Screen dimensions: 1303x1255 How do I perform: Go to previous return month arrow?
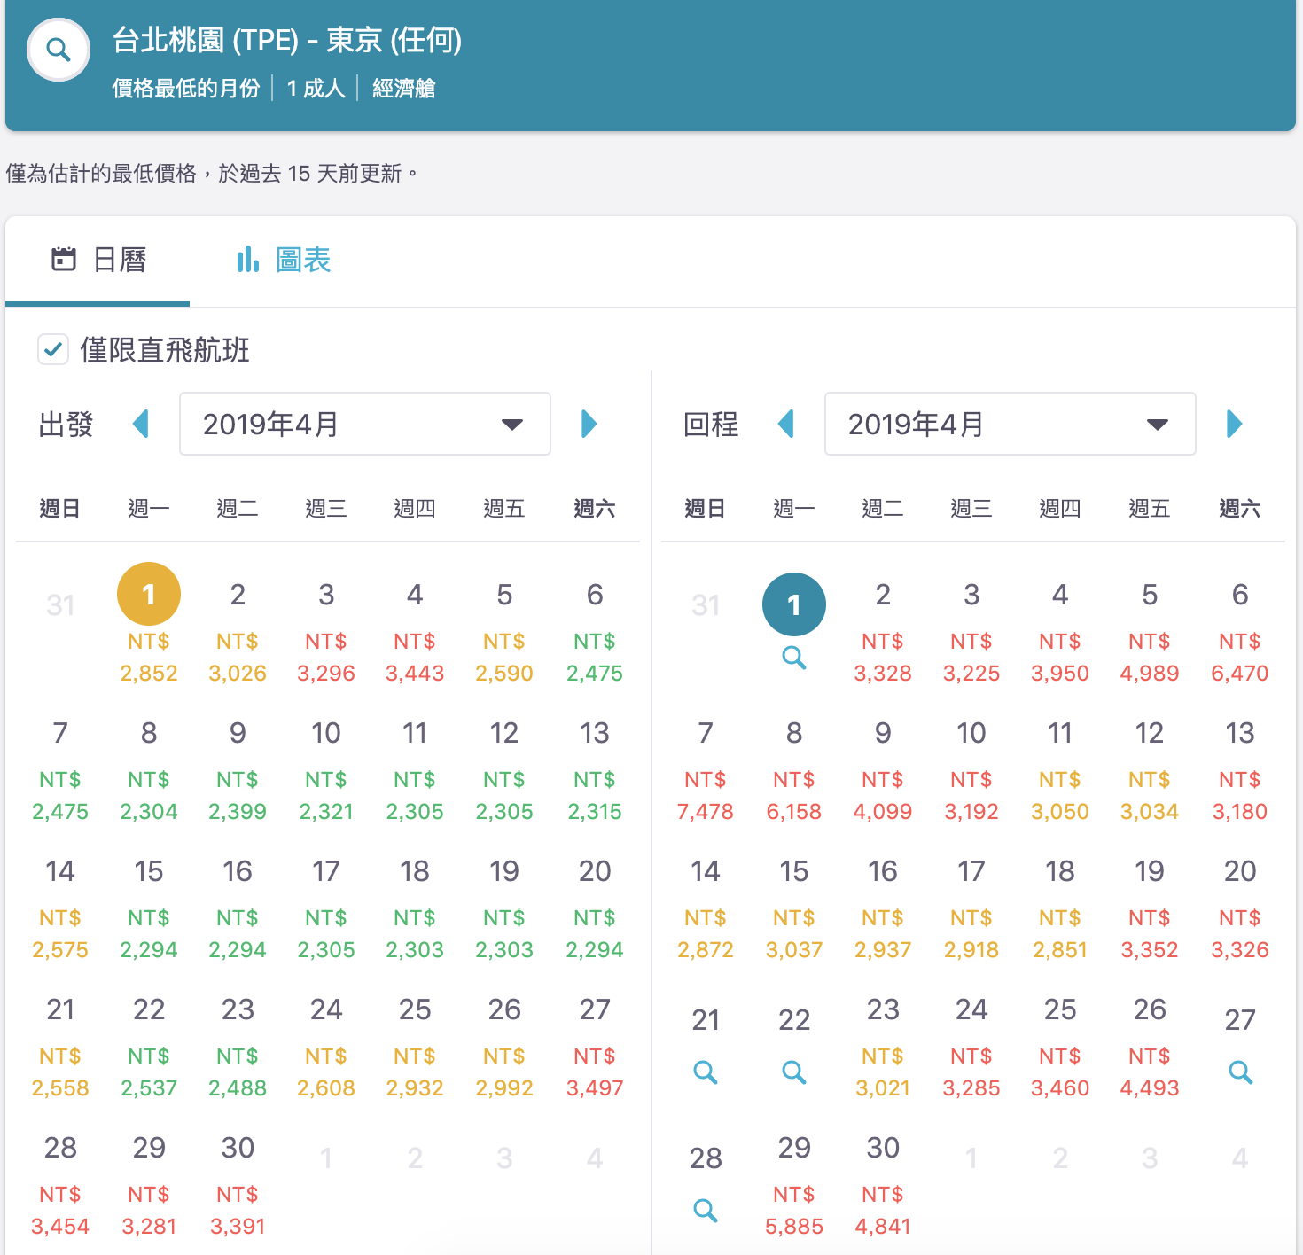[x=785, y=424]
